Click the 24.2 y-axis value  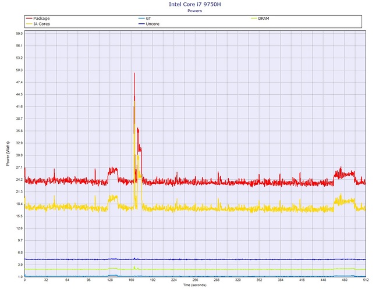click(19, 179)
